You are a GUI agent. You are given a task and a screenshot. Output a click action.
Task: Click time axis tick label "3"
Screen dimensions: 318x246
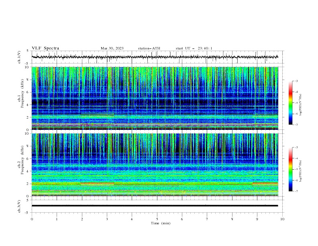click(107, 219)
